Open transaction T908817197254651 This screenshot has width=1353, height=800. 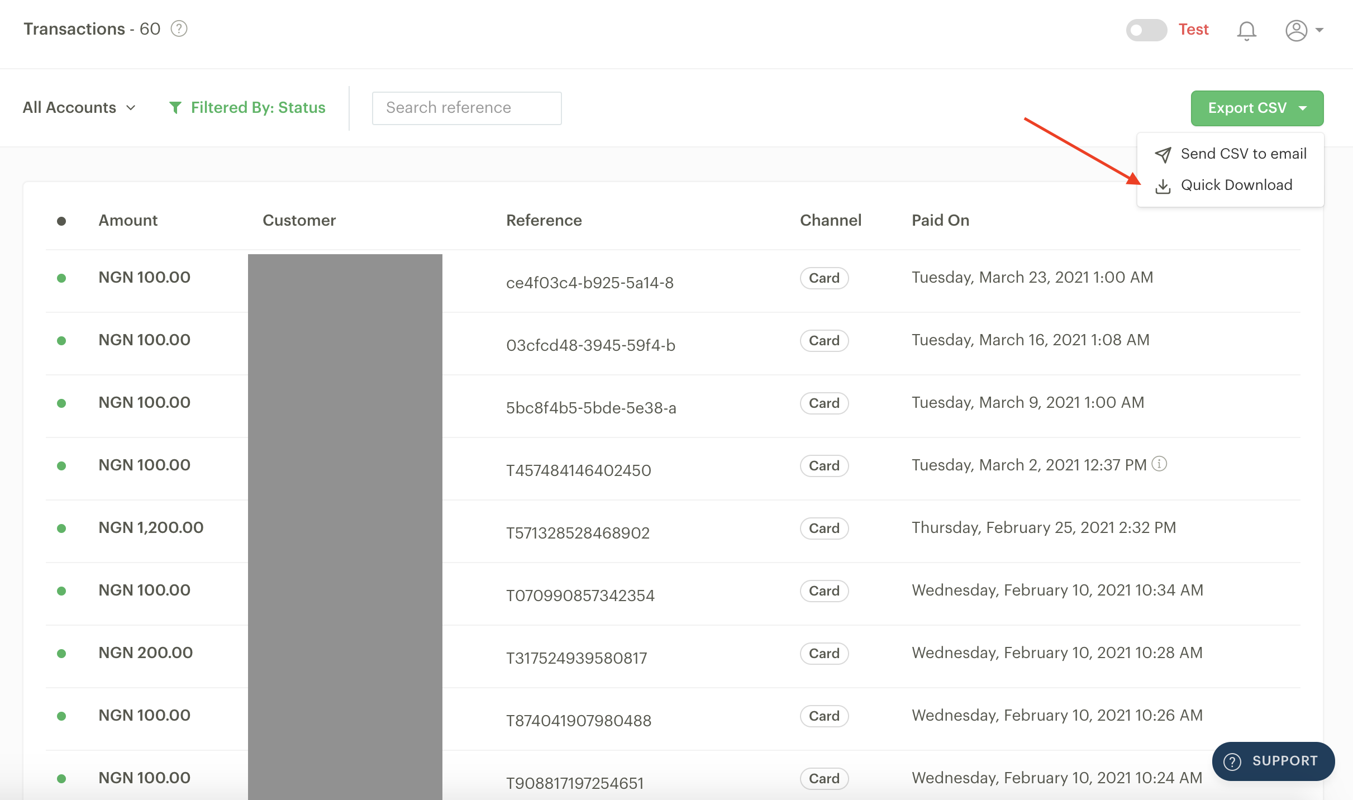point(575,783)
